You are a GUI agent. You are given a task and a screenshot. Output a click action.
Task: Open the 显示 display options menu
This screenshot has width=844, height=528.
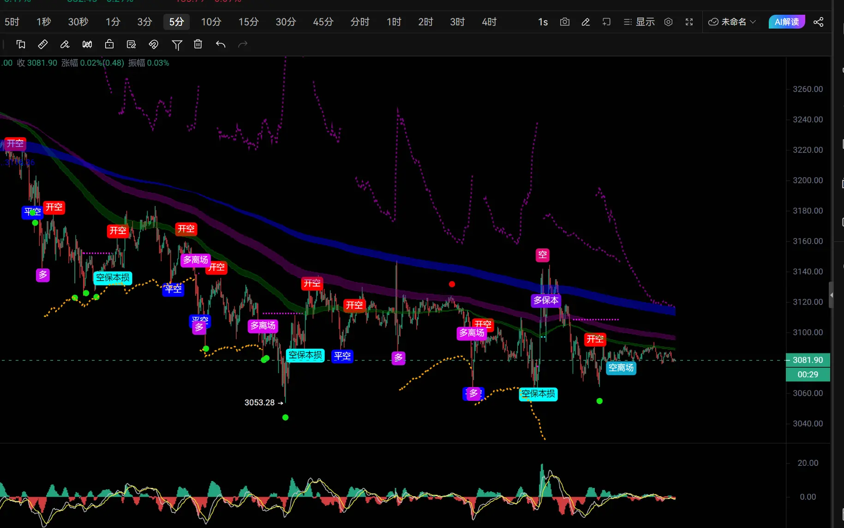(x=639, y=22)
